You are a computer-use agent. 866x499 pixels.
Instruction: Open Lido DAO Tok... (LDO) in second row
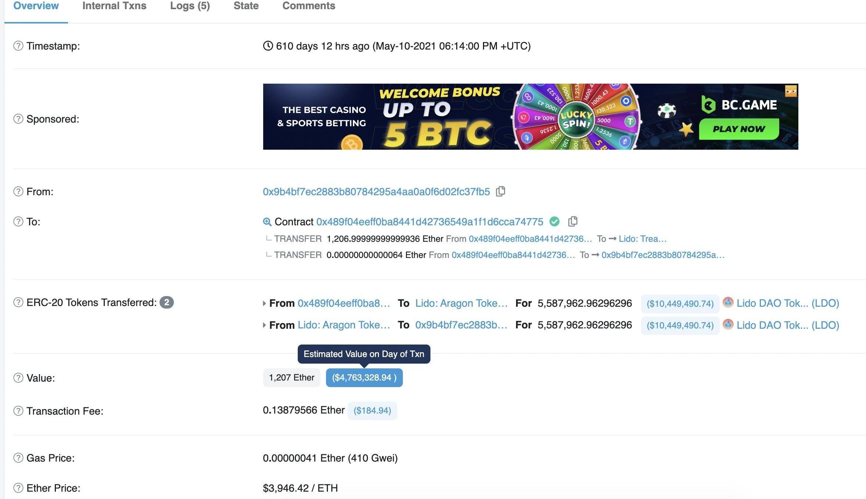tap(788, 325)
